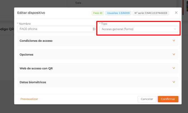Expand the Condiciones de acceso section title
Image resolution: width=188 pixels, height=113 pixels.
pos(36,41)
